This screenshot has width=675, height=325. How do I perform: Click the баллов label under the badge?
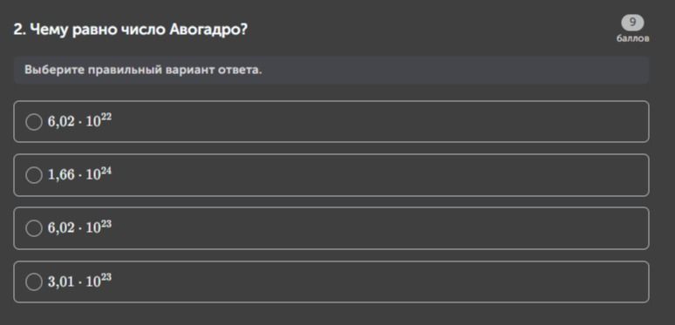[632, 38]
